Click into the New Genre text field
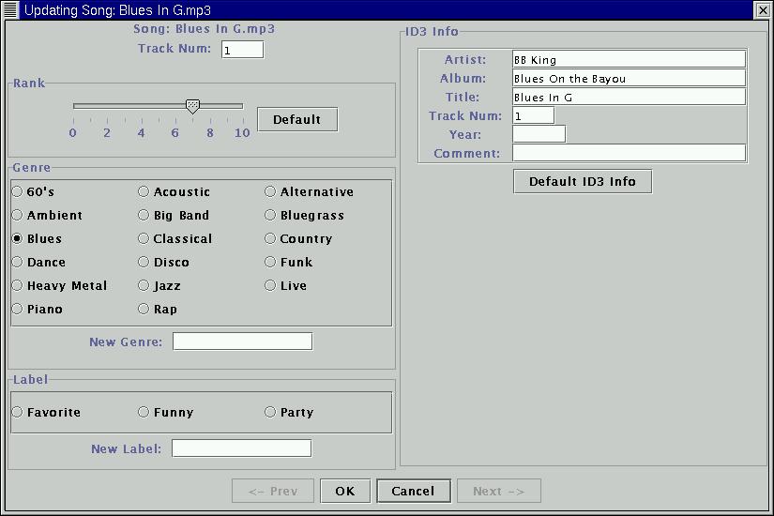Image resolution: width=774 pixels, height=516 pixels. click(x=242, y=341)
